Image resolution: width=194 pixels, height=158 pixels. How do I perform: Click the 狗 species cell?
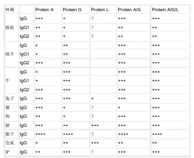12,116
